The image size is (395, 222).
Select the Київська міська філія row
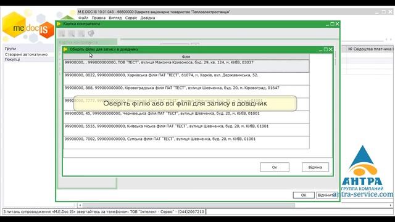coord(186,130)
